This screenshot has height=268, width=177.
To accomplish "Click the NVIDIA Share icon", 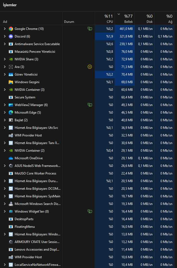I will [x=11, y=59].
